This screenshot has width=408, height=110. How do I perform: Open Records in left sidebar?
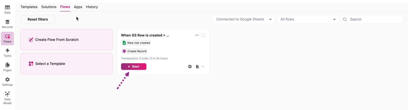tap(7, 24)
